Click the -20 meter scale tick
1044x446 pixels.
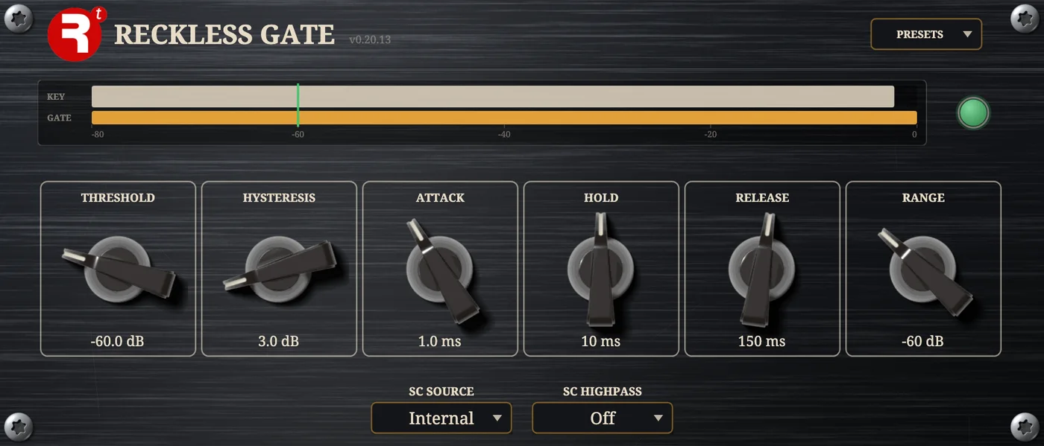pos(711,135)
